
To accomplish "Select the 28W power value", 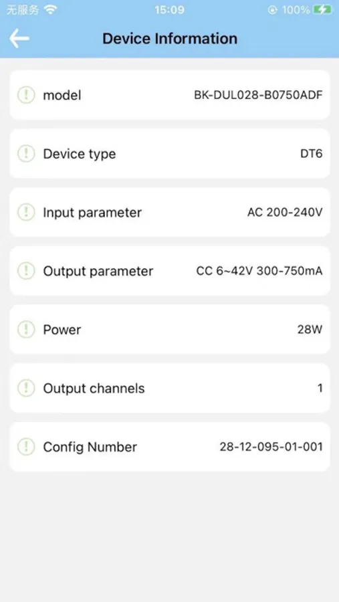I will coord(310,329).
